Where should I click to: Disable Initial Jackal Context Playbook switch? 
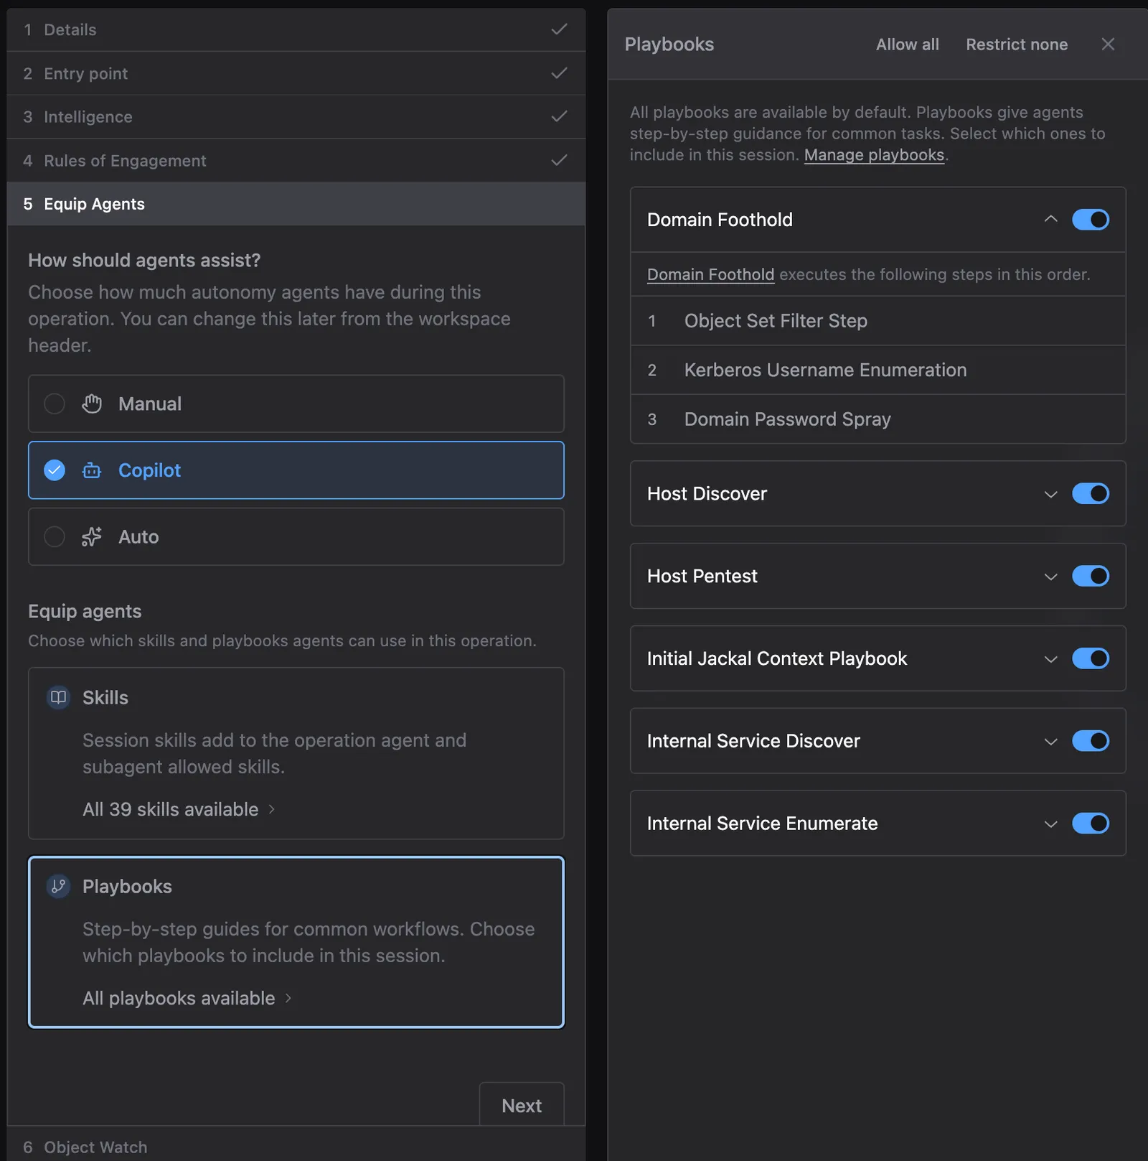[1091, 658]
